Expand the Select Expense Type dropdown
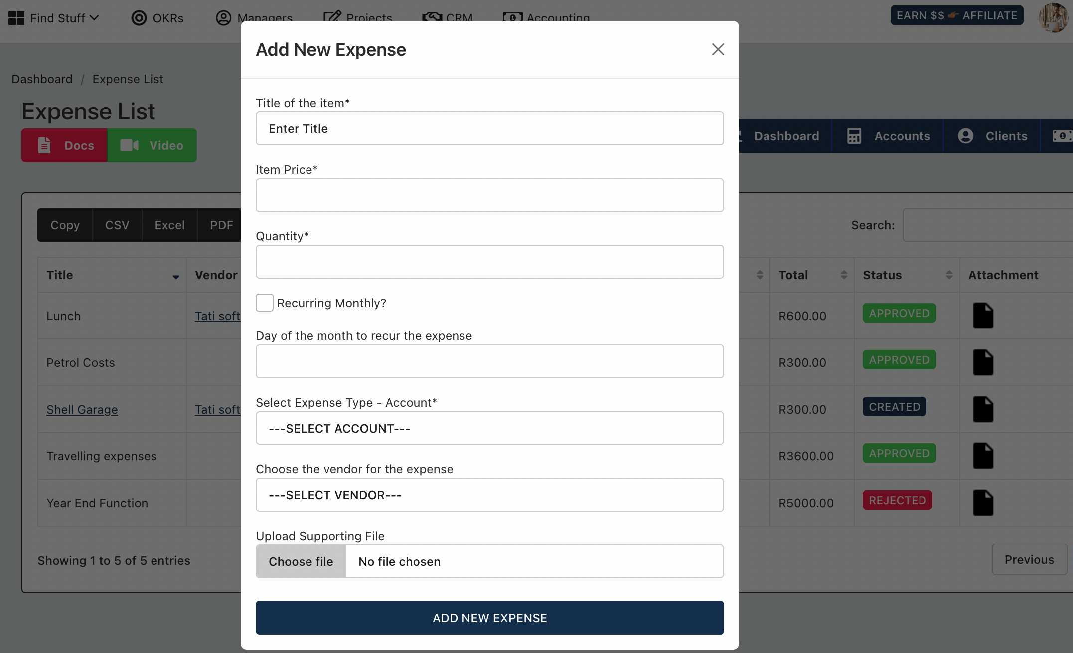The width and height of the screenshot is (1073, 653). pos(490,428)
